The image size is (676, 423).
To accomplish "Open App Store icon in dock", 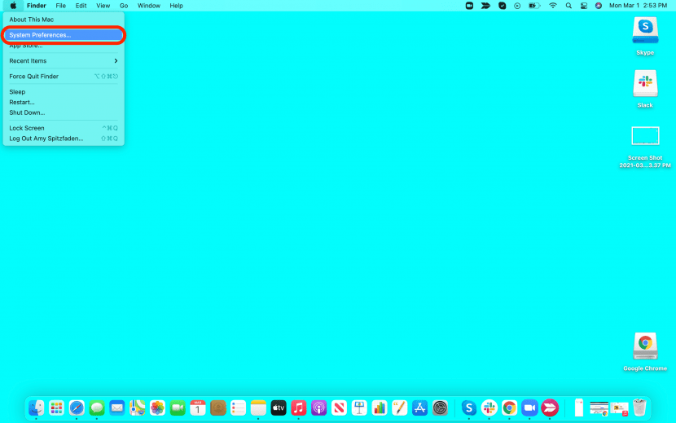I will point(420,408).
